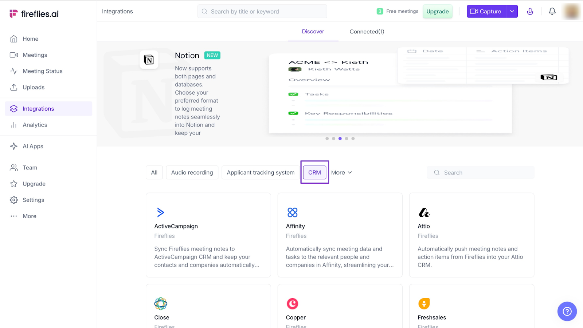Screen dimensions: 583x328
Task: Click the Capture button
Action: coord(486,11)
